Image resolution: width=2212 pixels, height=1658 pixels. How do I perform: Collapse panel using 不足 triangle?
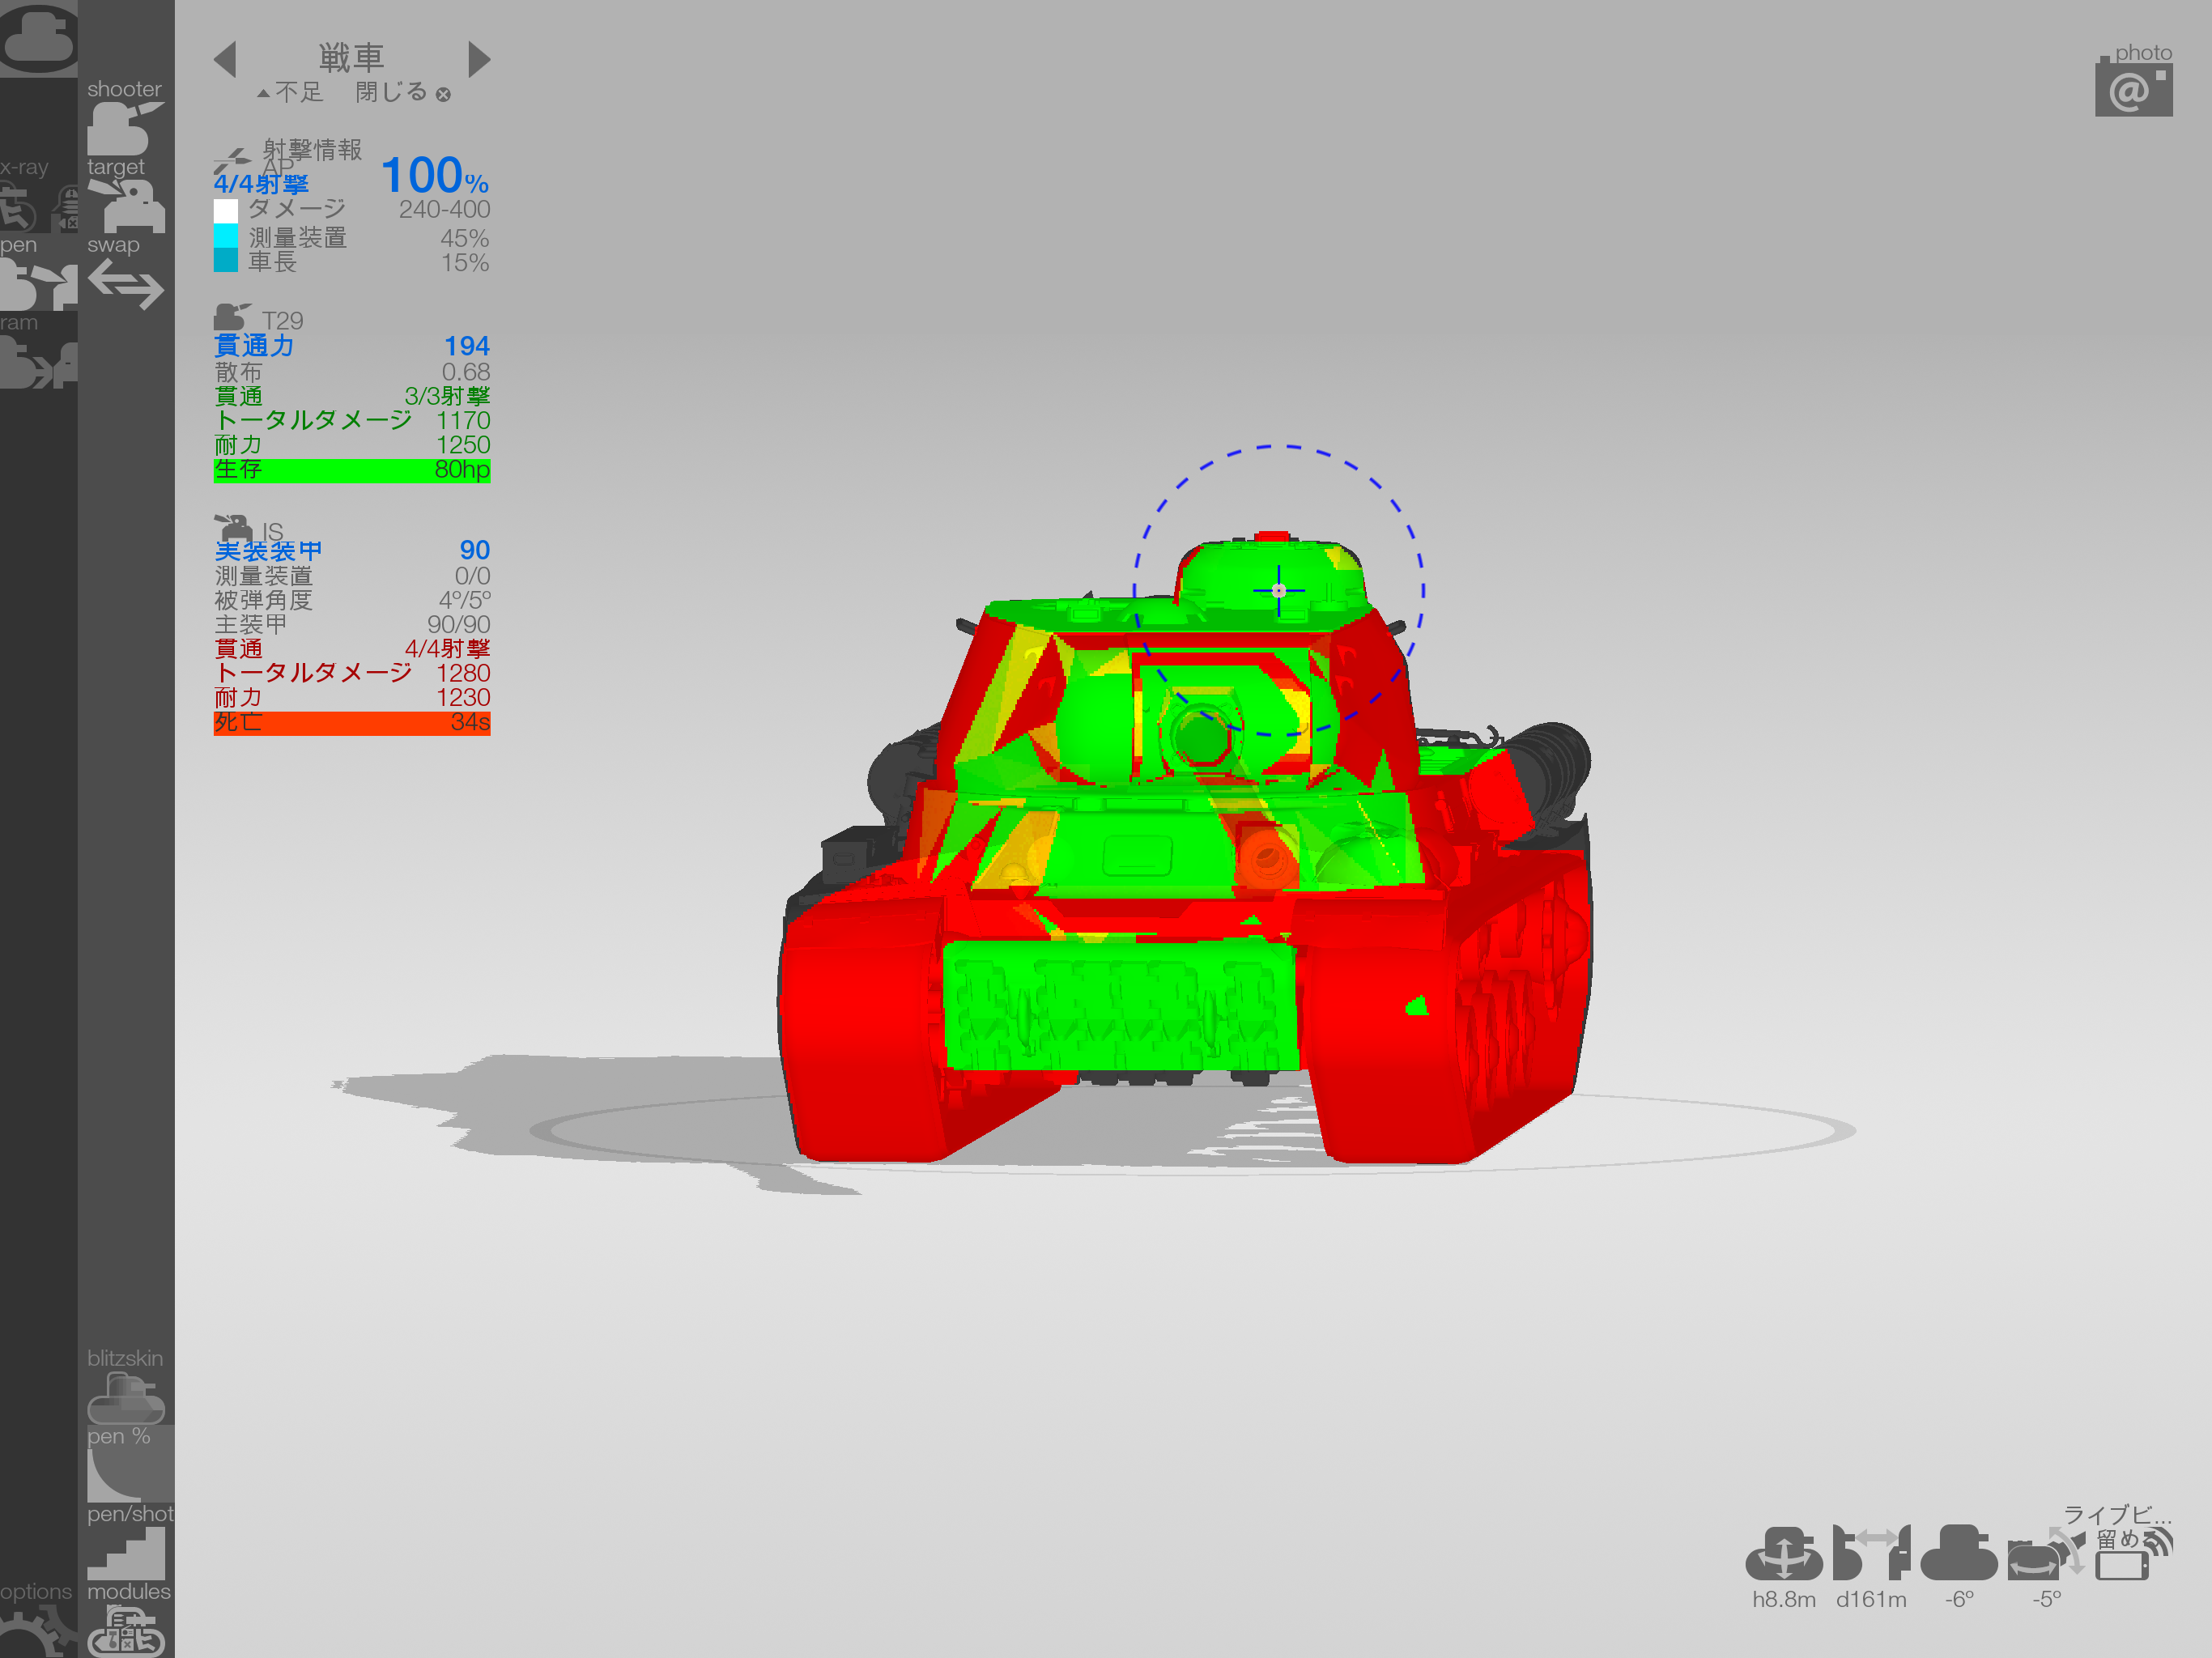(290, 92)
